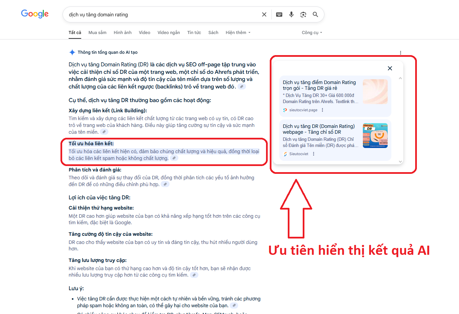Viewport: 459px width, 314px height.
Task: Open source link after Phân tích paragraph
Action: pos(165,184)
